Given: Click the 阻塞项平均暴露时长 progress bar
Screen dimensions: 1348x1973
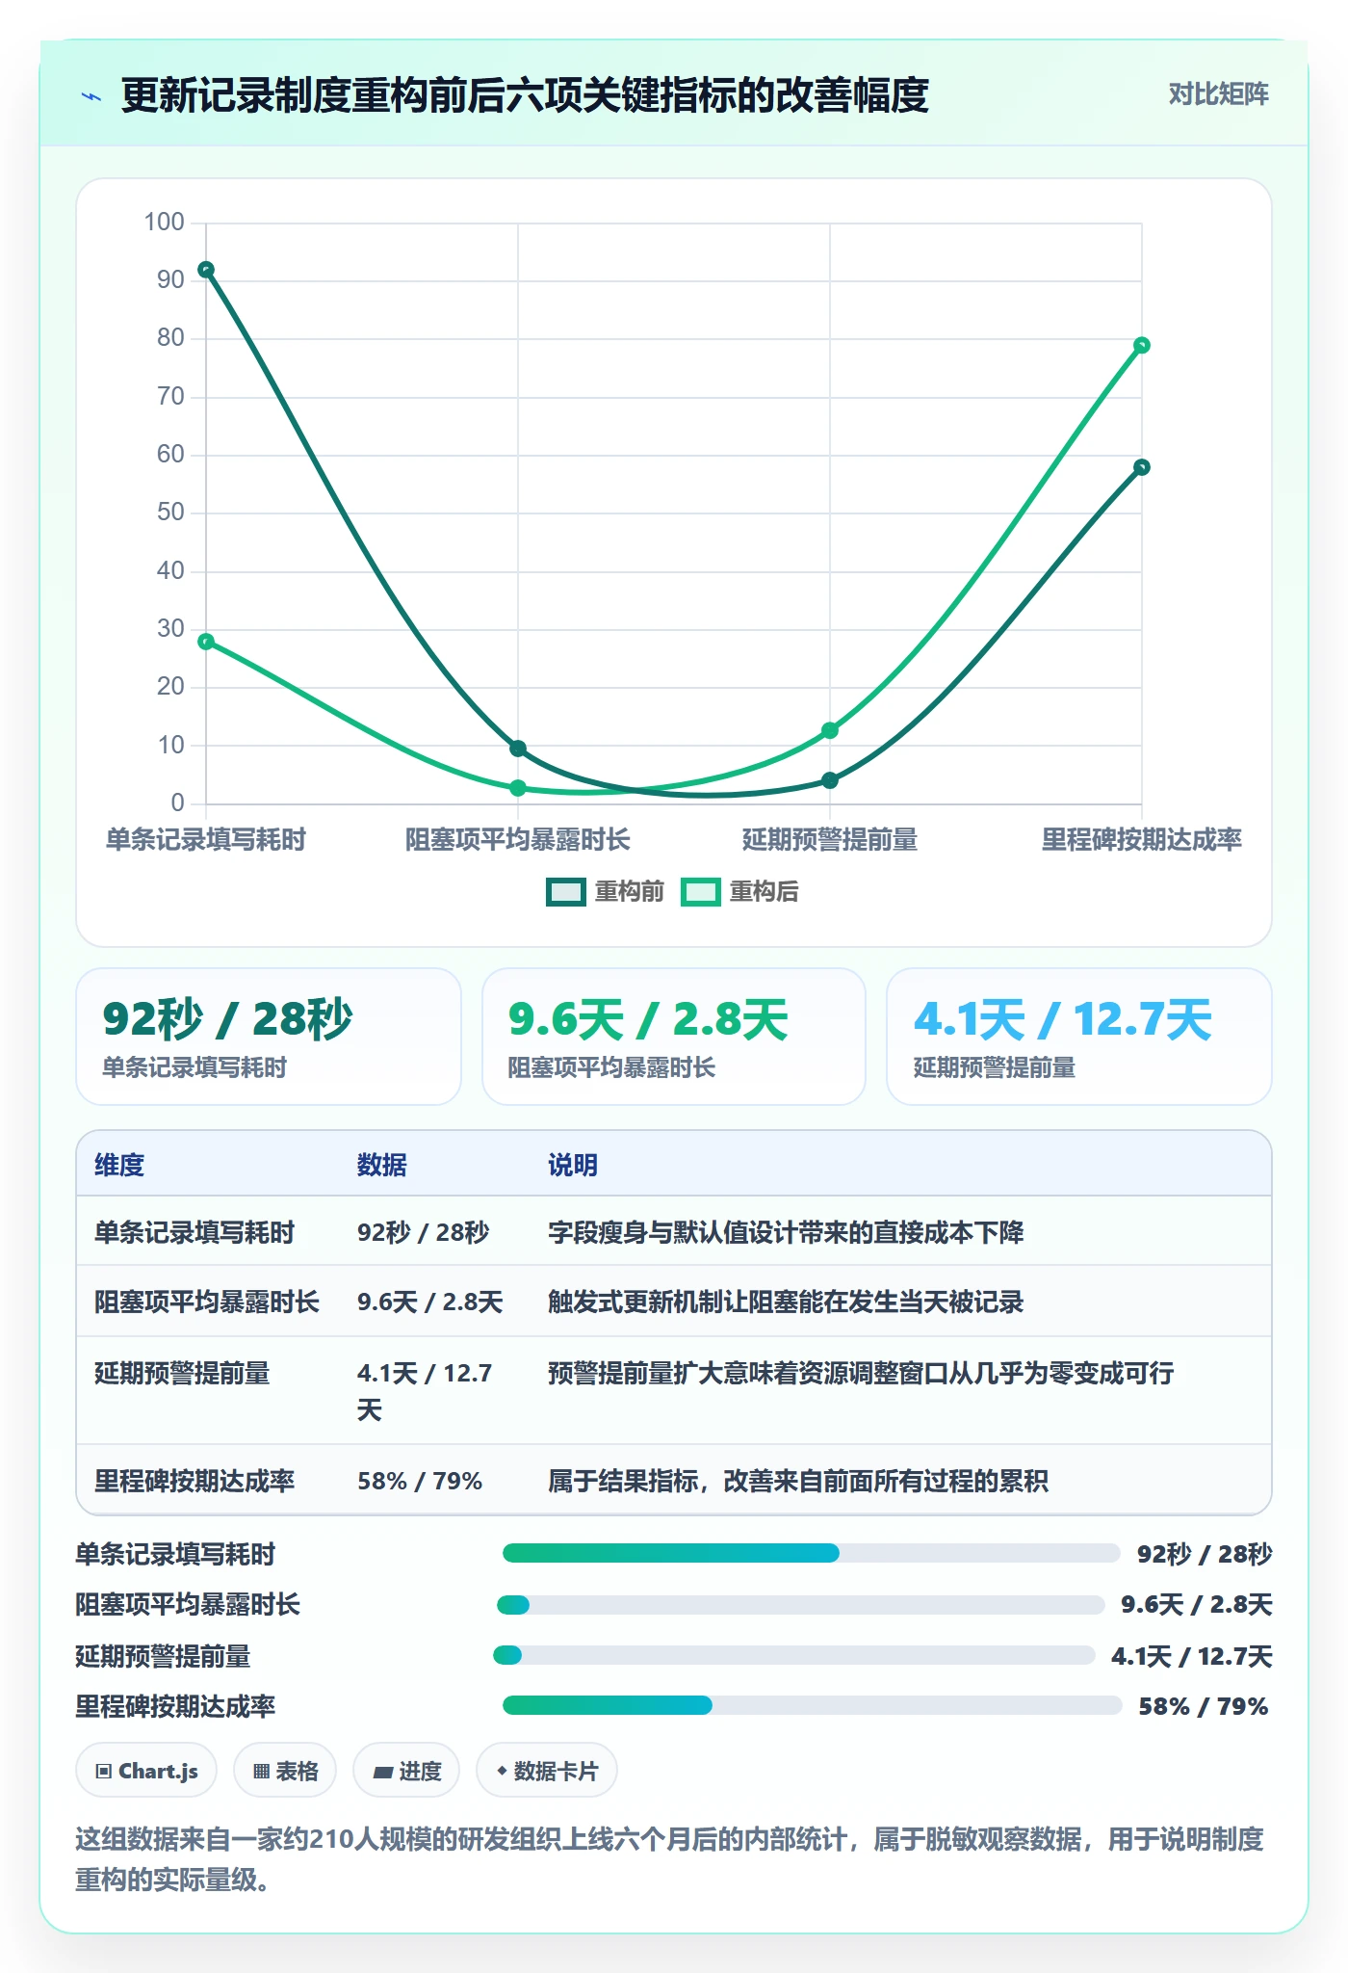Looking at the screenshot, I should [x=800, y=1605].
